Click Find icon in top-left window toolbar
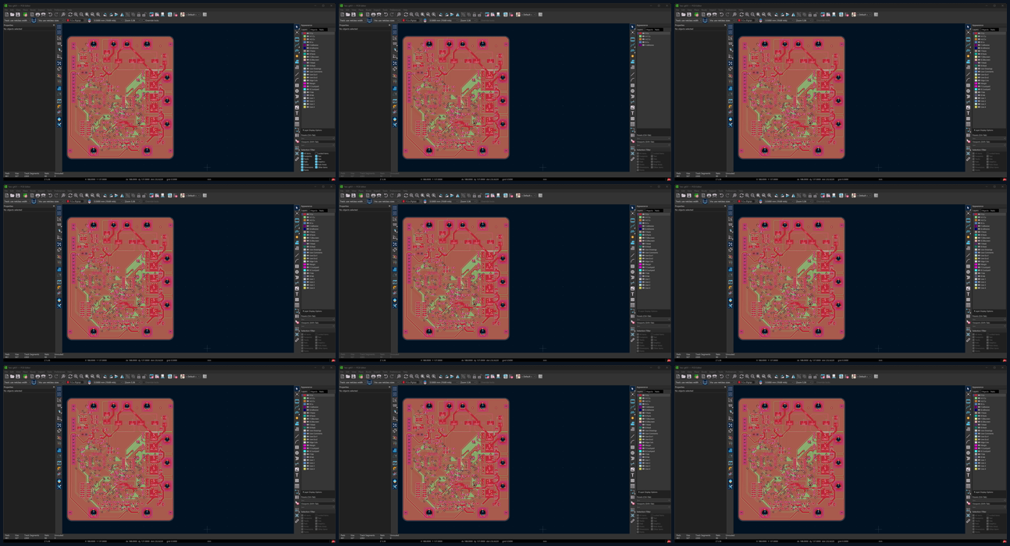 (63, 15)
